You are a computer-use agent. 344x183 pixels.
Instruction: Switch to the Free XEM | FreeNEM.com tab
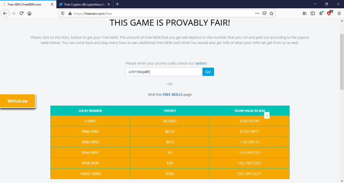coord(28,4)
